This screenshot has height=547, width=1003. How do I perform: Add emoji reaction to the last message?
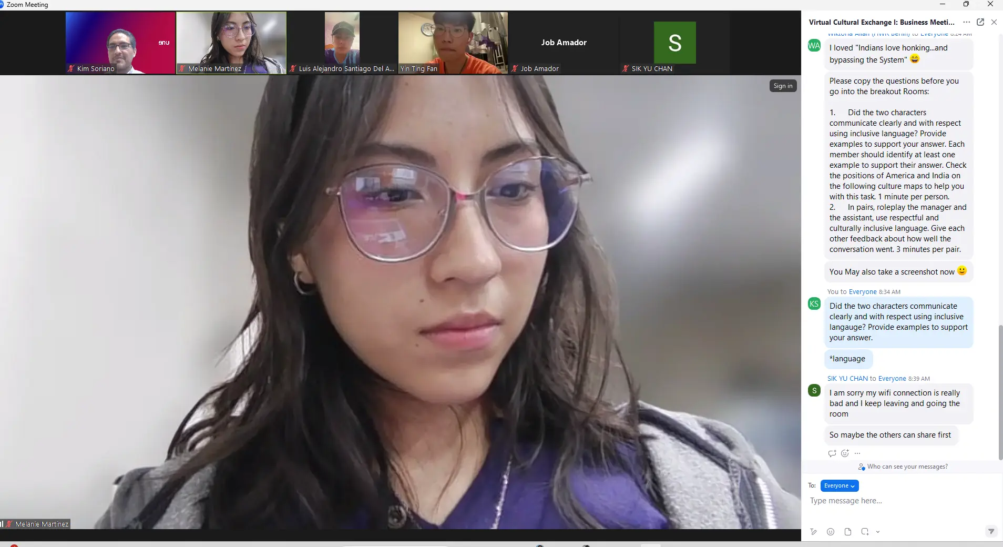(x=845, y=453)
